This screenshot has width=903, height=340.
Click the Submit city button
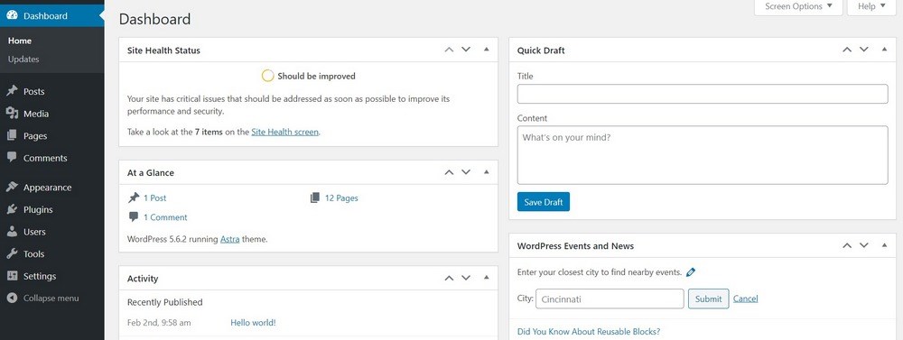pos(708,299)
